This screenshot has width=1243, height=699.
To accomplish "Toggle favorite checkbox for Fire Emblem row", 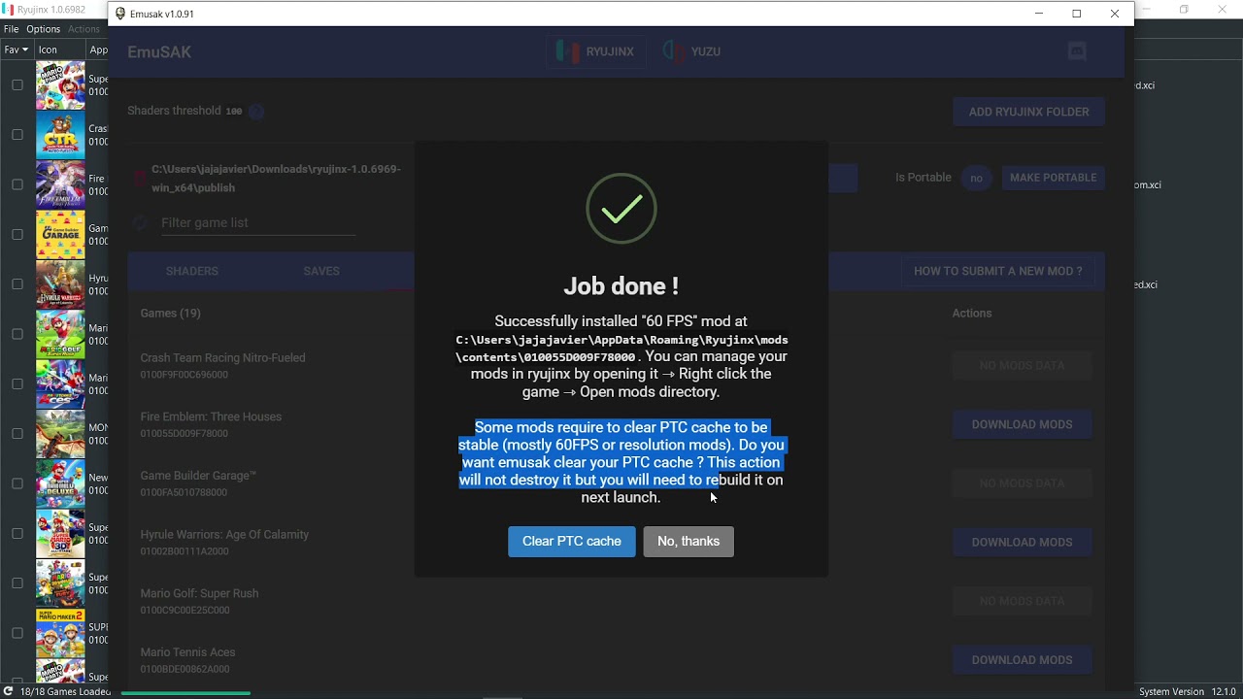I will pyautogui.click(x=17, y=184).
